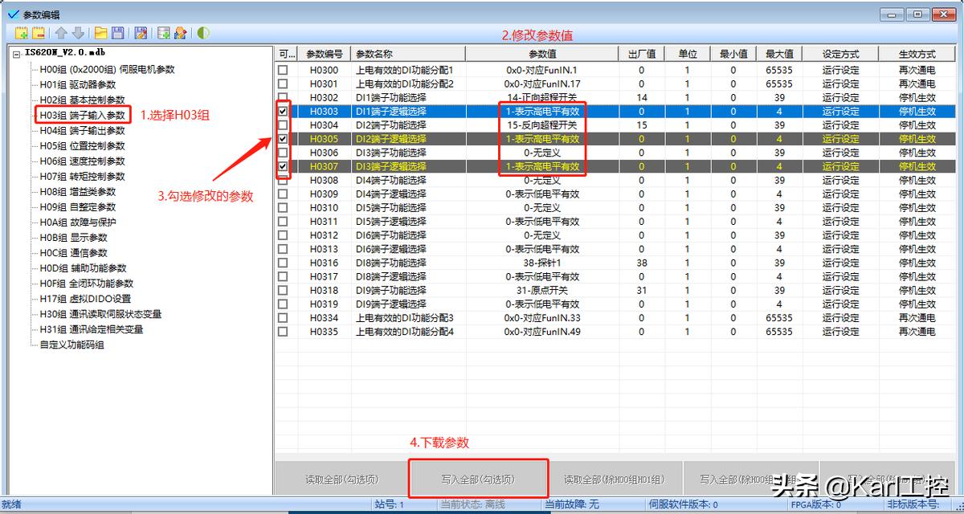Click the 生效方式 column header

[917, 54]
